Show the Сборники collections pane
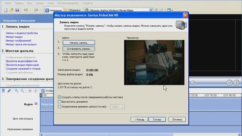This screenshot has height=136, width=242. (x=72, y=10)
